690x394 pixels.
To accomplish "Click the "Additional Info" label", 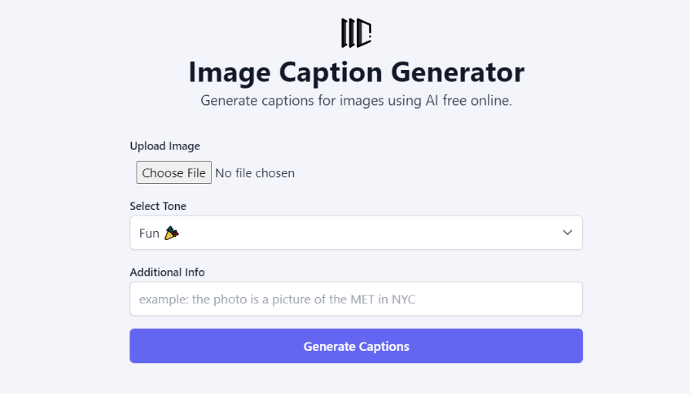I will (x=167, y=272).
